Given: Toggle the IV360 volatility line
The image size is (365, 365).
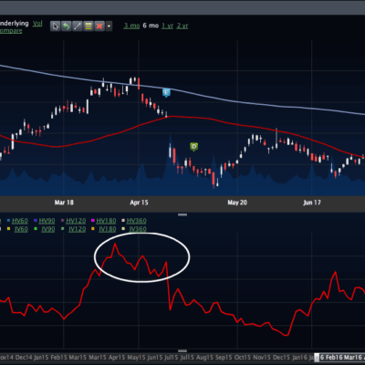Looking at the screenshot, I should point(138,229).
